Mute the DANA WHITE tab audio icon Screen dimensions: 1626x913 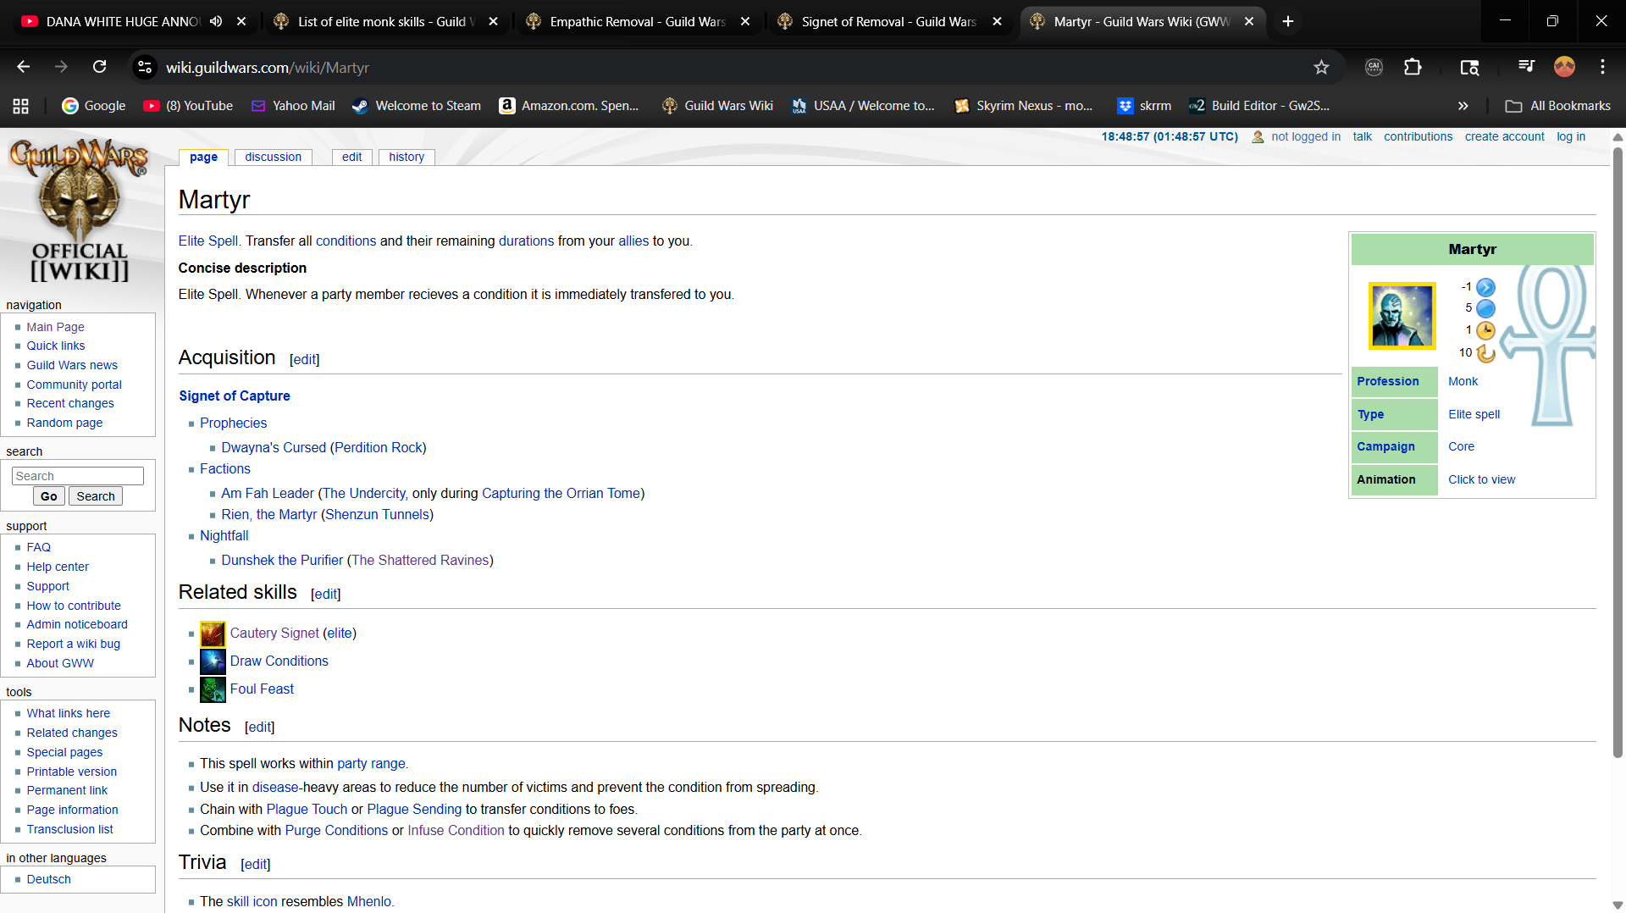(x=216, y=21)
